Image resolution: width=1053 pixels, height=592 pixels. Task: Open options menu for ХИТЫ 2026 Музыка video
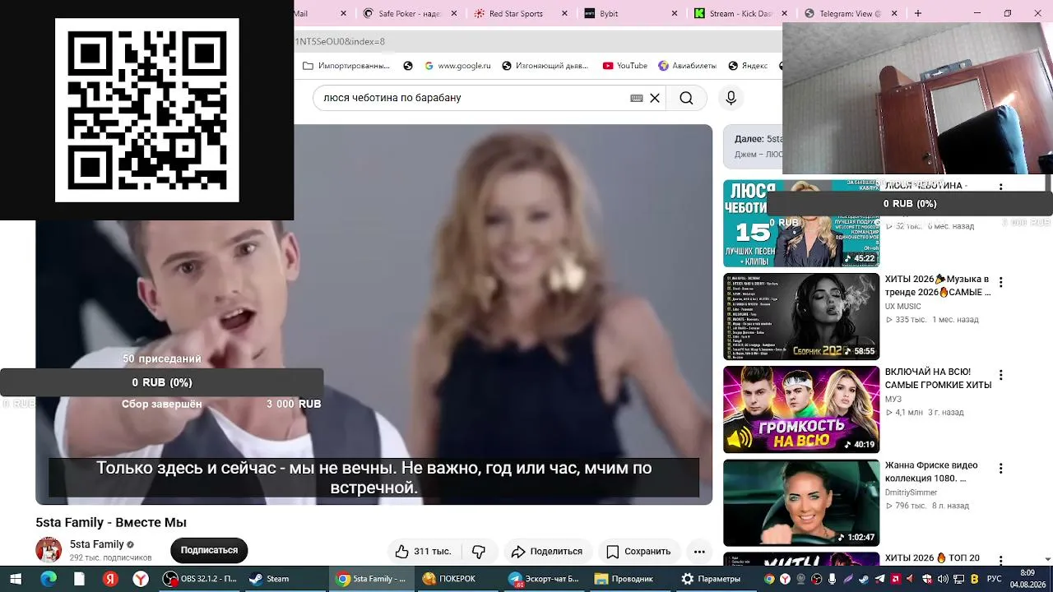click(1001, 282)
